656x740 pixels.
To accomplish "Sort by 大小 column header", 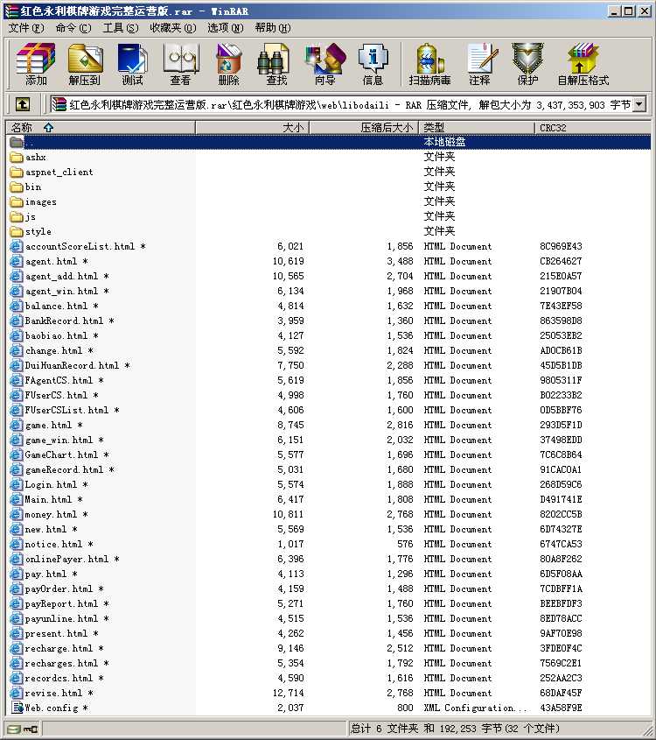I will (x=252, y=128).
